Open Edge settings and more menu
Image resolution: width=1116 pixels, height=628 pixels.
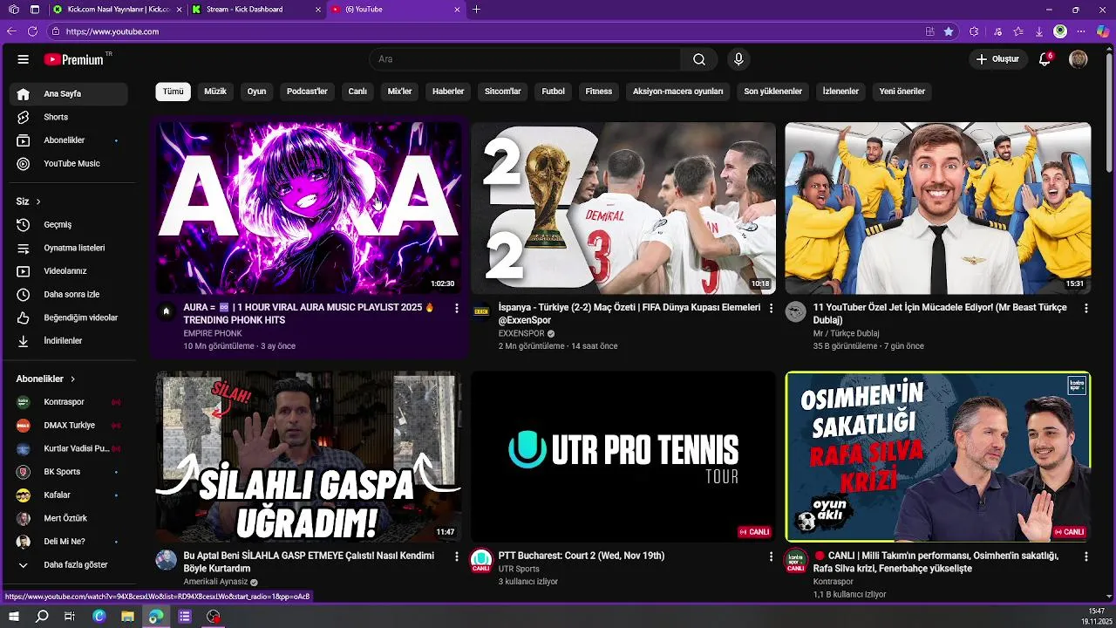click(x=1081, y=31)
